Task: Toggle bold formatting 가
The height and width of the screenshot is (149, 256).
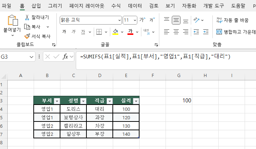Action: pos(64,32)
